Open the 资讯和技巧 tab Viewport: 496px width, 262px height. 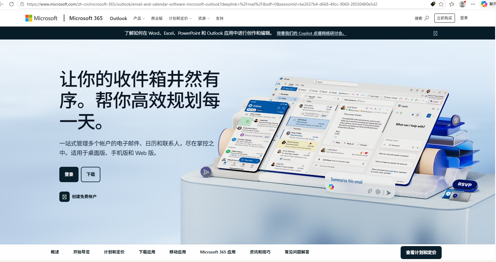click(260, 252)
